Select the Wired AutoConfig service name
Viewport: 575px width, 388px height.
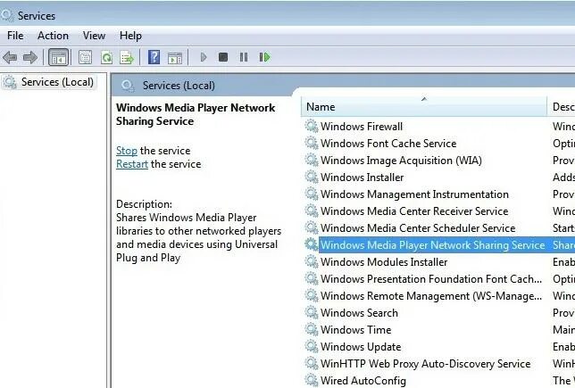[363, 381]
